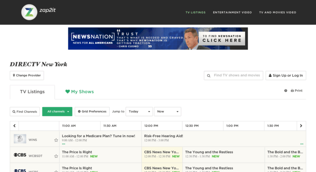Advance to next time block arrow
The height and width of the screenshot is (172, 316).
click(x=301, y=126)
